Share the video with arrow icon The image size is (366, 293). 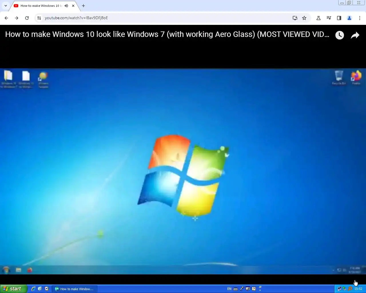click(355, 35)
